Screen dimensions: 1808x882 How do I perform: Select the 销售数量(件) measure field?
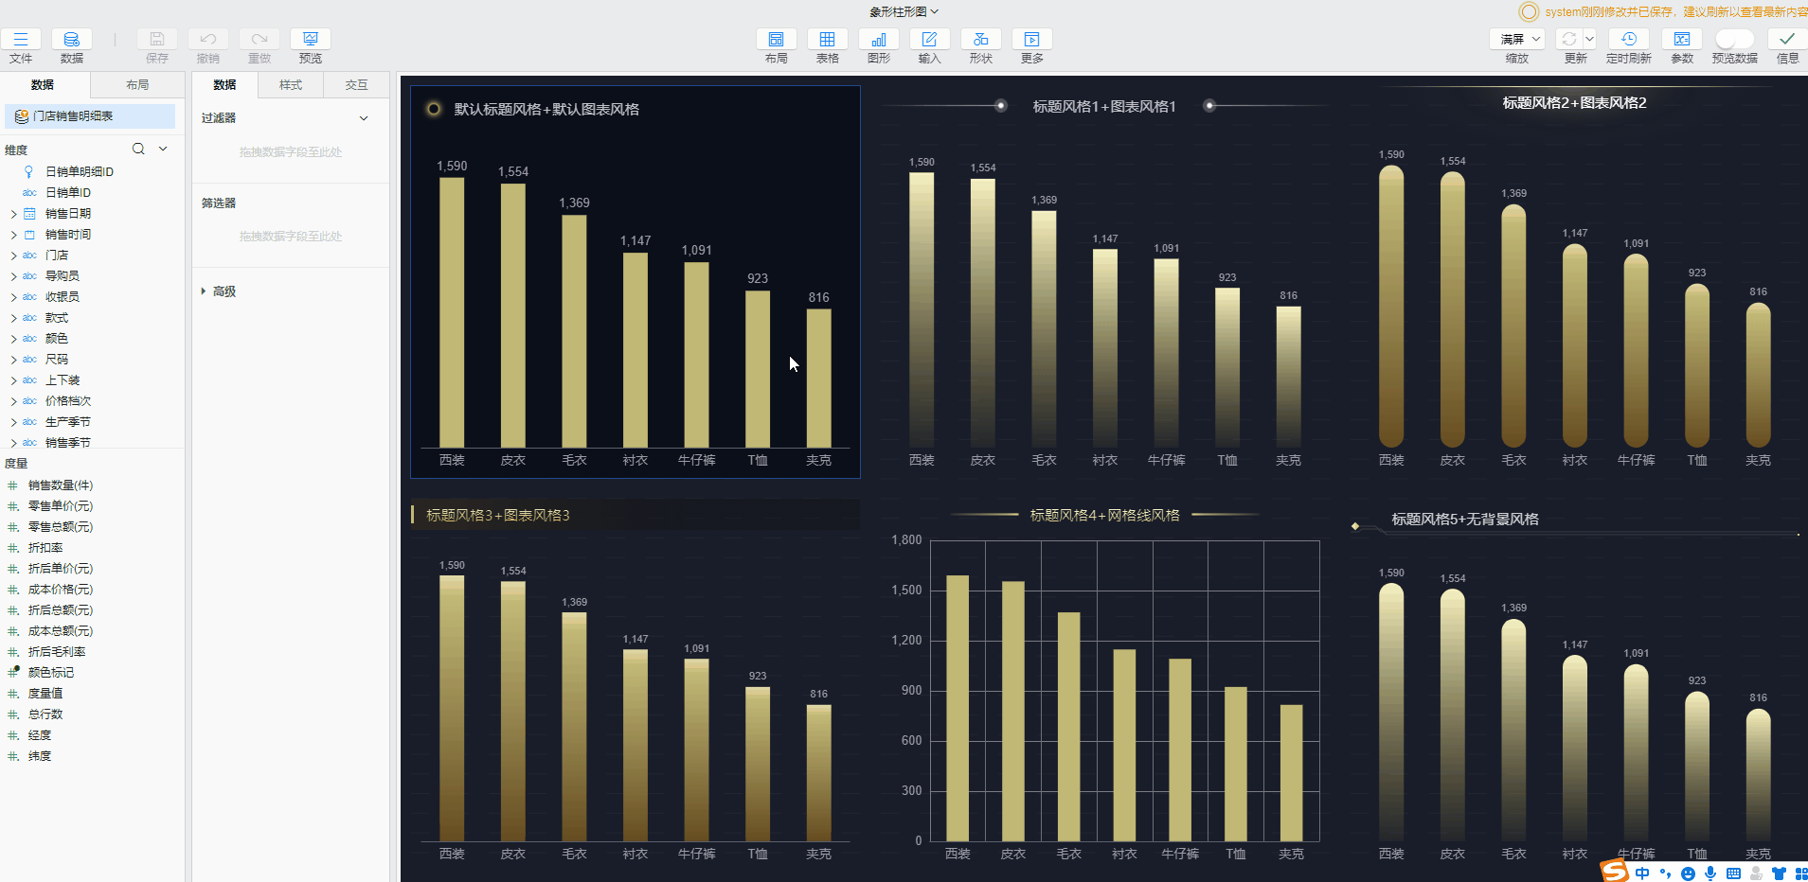pyautogui.click(x=61, y=485)
